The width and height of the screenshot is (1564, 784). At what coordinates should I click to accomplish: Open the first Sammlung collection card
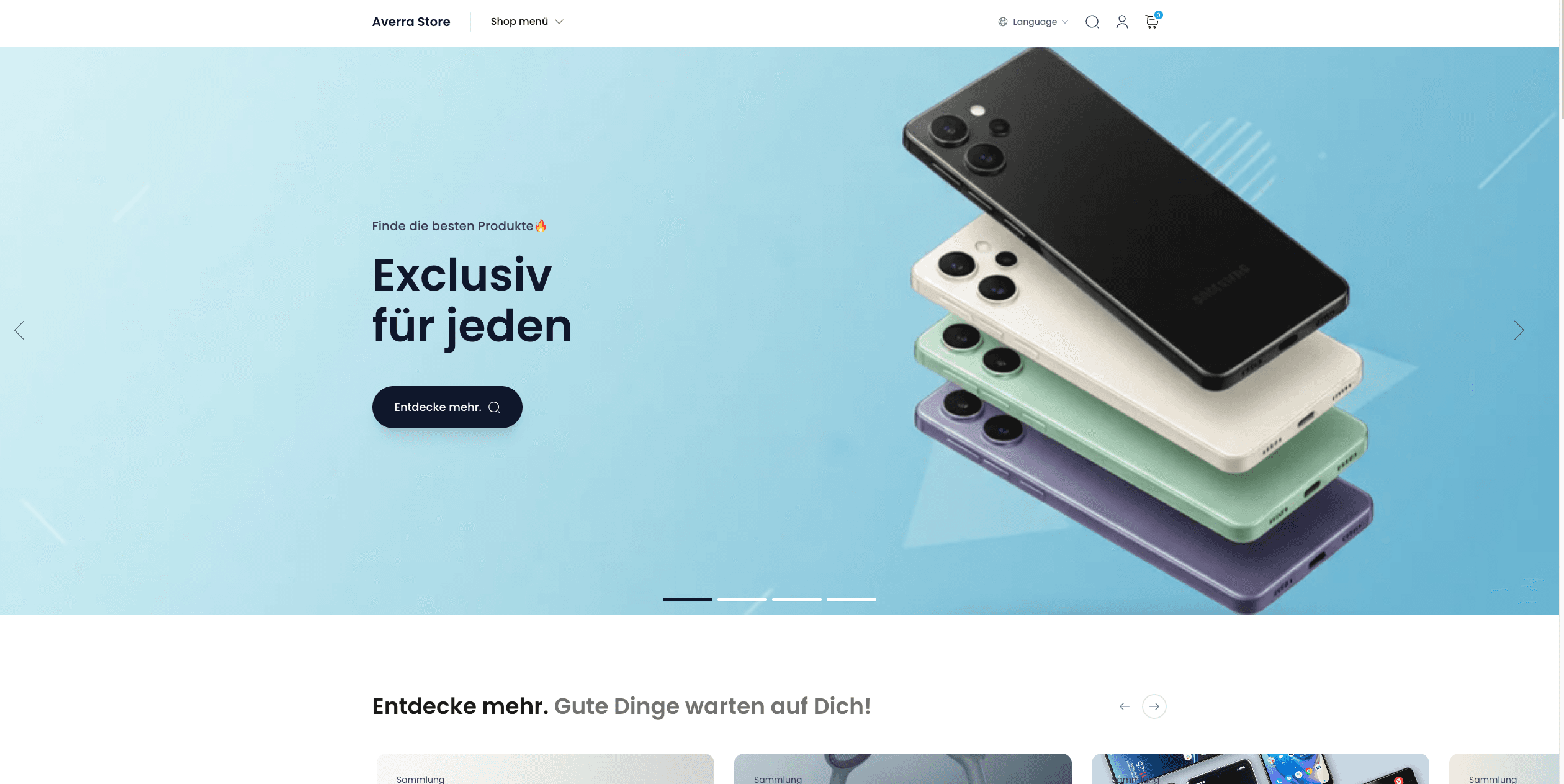tap(545, 769)
